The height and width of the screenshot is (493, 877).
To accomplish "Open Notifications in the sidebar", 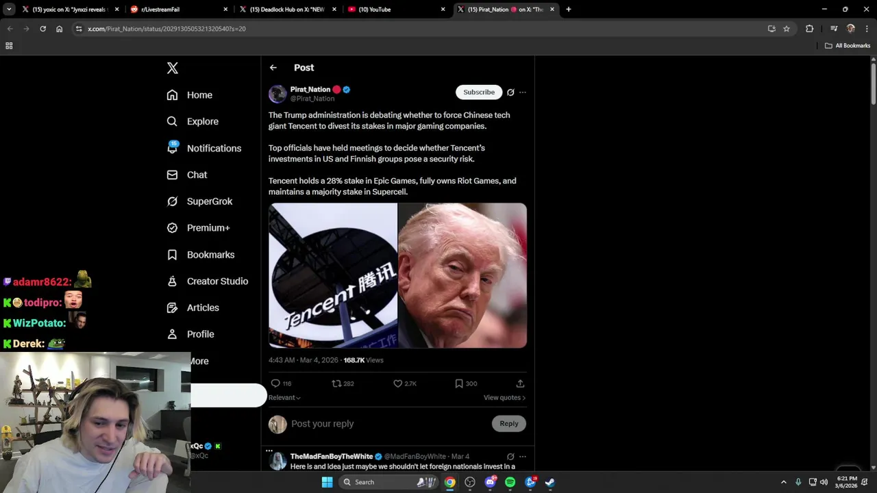I will point(204,148).
